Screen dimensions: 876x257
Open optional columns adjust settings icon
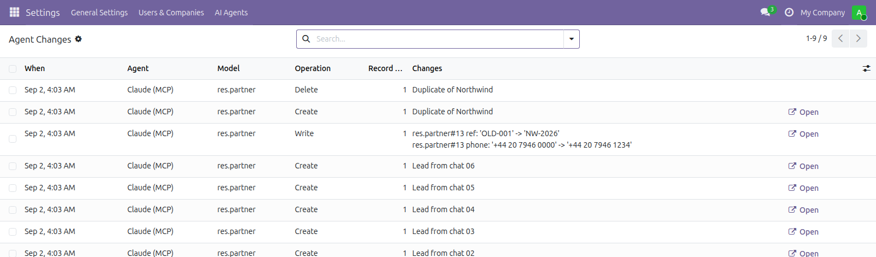866,68
